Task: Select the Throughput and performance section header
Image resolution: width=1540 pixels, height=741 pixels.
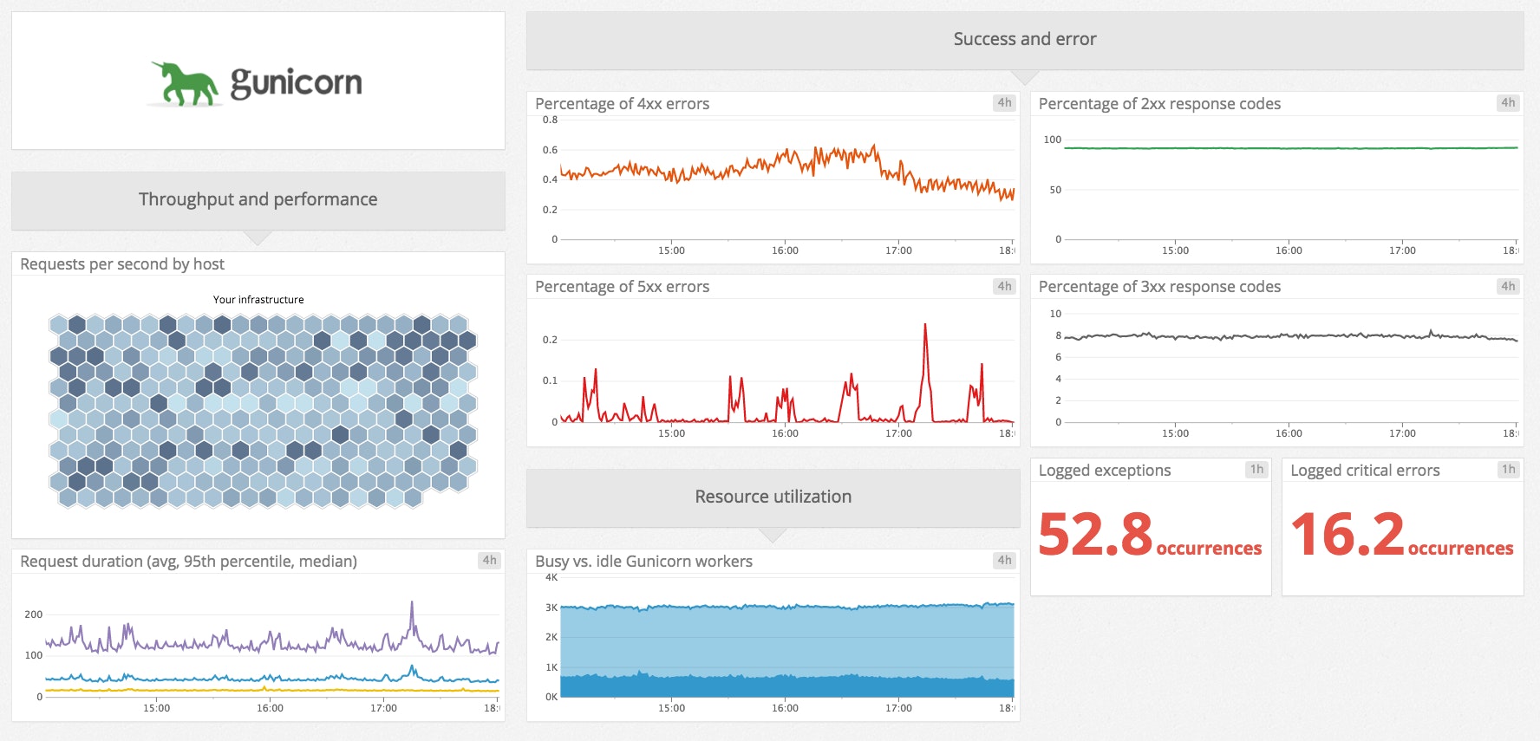Action: (258, 199)
